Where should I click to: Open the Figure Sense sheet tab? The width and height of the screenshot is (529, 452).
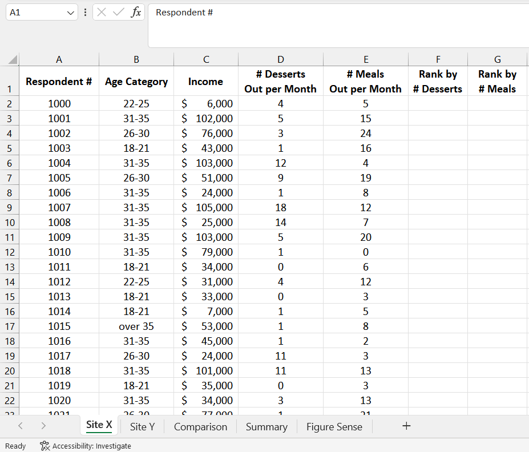(x=334, y=426)
